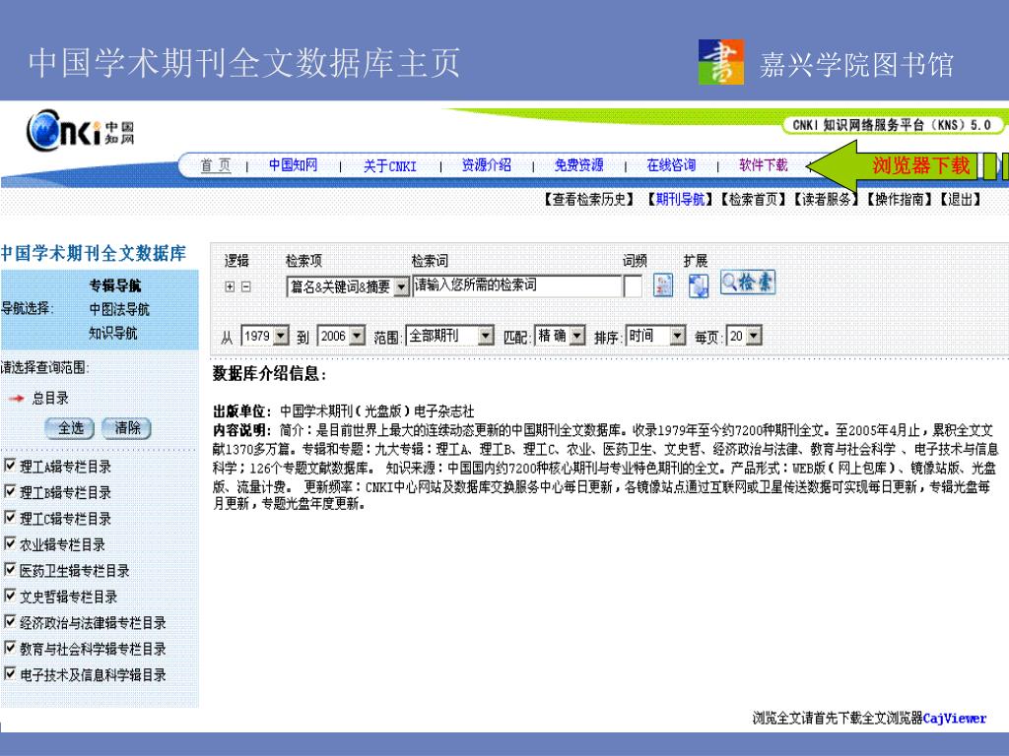This screenshot has height=756, width=1009.
Task: Open 医药卫生辑专栏目录 link
Action: tap(74, 570)
